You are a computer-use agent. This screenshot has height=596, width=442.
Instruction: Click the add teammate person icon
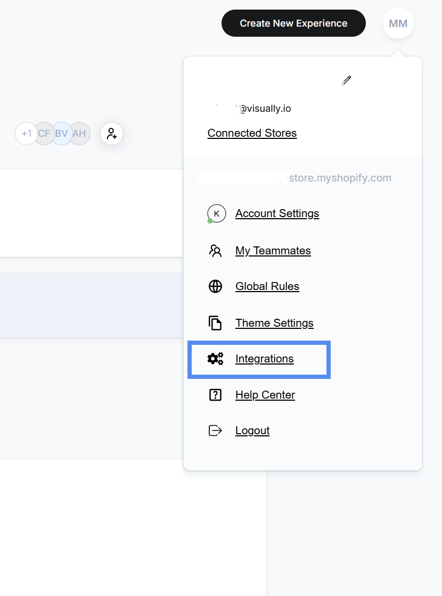click(111, 134)
